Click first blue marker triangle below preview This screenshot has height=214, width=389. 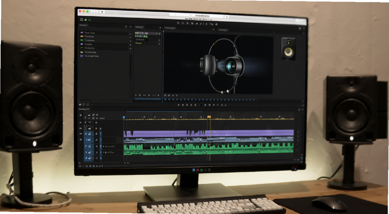coord(165,100)
